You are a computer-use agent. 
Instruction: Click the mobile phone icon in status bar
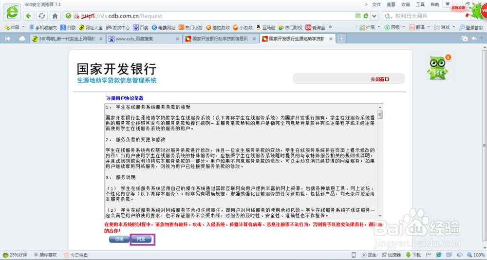pos(354,255)
